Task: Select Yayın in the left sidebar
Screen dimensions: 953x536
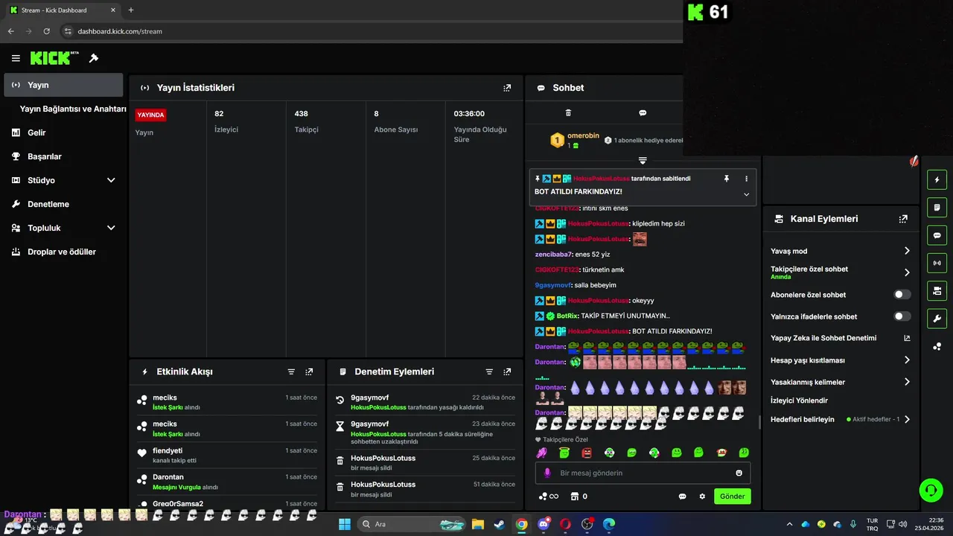Action: tap(63, 85)
